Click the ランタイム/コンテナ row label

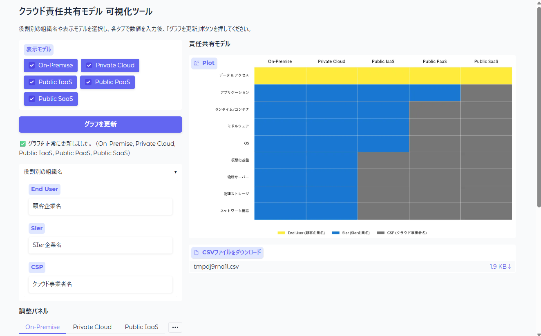coord(232,110)
